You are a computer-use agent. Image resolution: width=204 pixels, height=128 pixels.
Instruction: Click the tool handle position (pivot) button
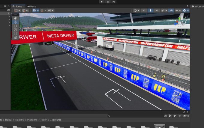[16, 10]
